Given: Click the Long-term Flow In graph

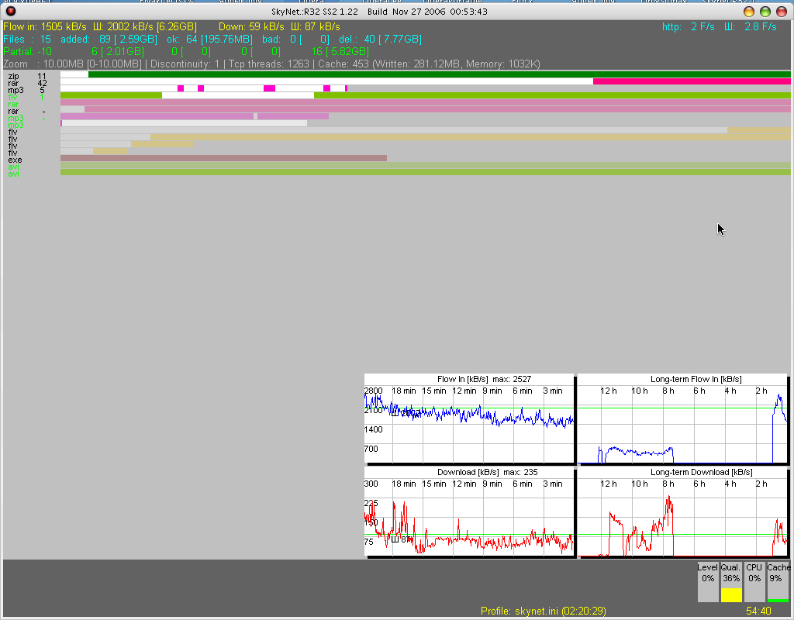Looking at the screenshot, I should pos(682,418).
